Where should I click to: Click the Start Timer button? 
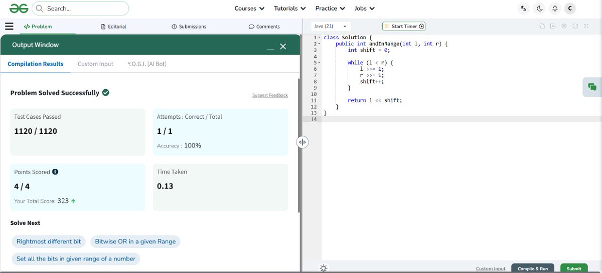(x=404, y=26)
